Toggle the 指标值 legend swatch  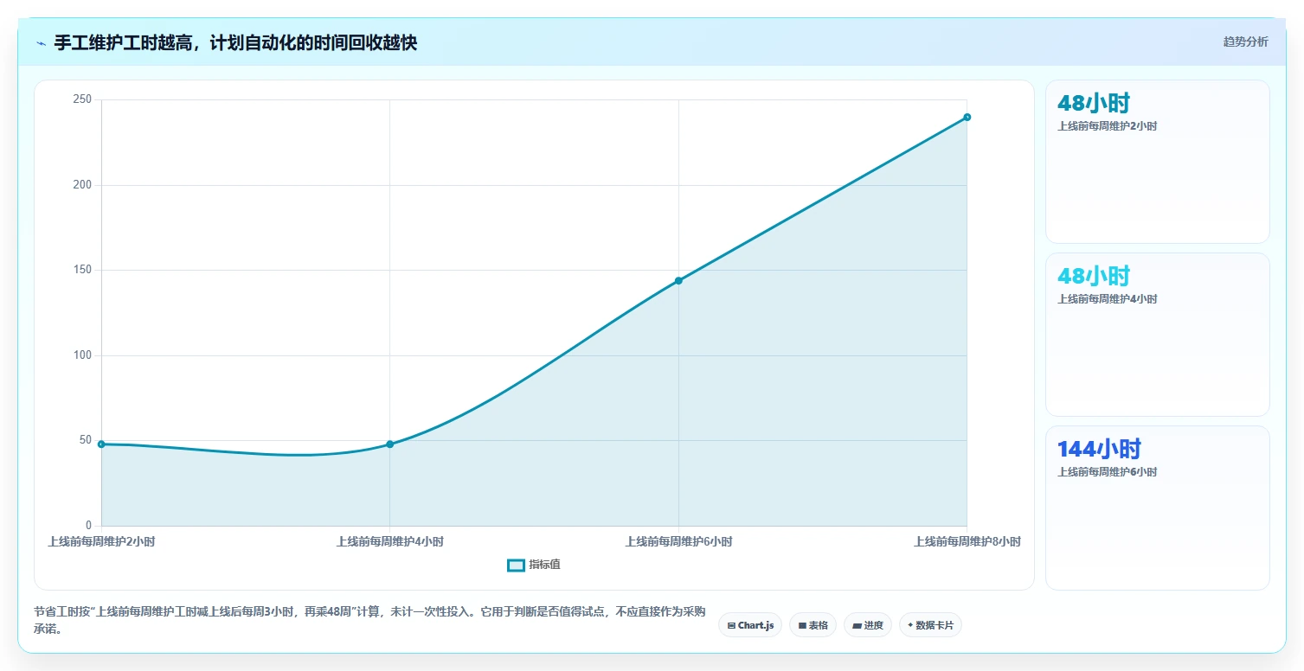(516, 565)
